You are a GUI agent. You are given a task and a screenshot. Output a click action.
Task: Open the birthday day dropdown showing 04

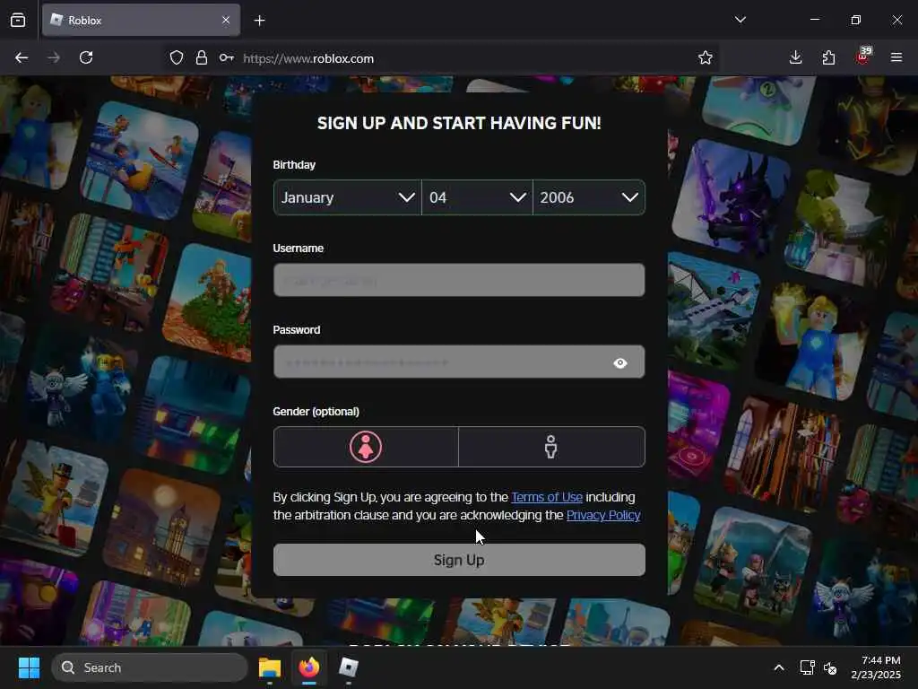pyautogui.click(x=477, y=197)
